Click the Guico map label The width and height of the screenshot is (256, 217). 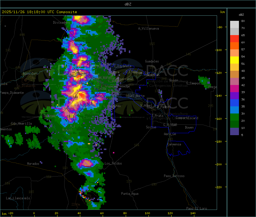coord(174,80)
